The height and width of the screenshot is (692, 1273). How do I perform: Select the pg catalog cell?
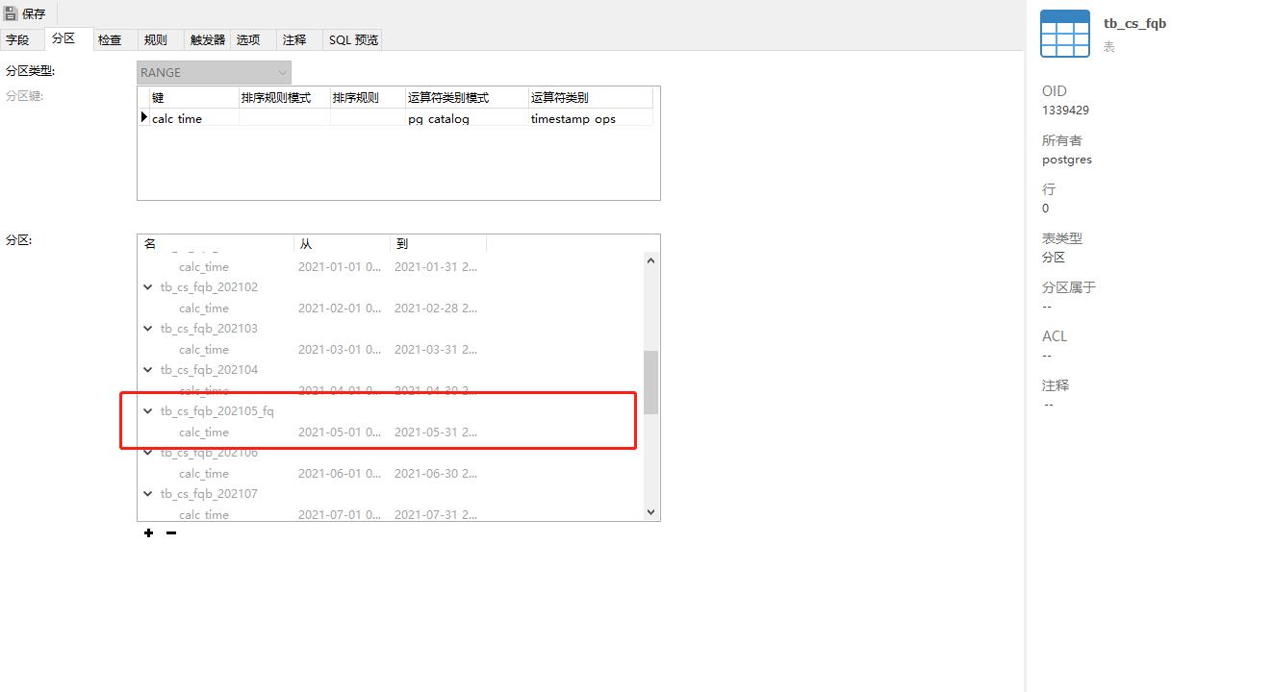tap(467, 118)
